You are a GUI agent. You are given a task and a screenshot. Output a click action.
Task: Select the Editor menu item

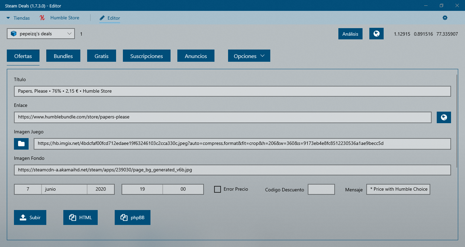(110, 18)
